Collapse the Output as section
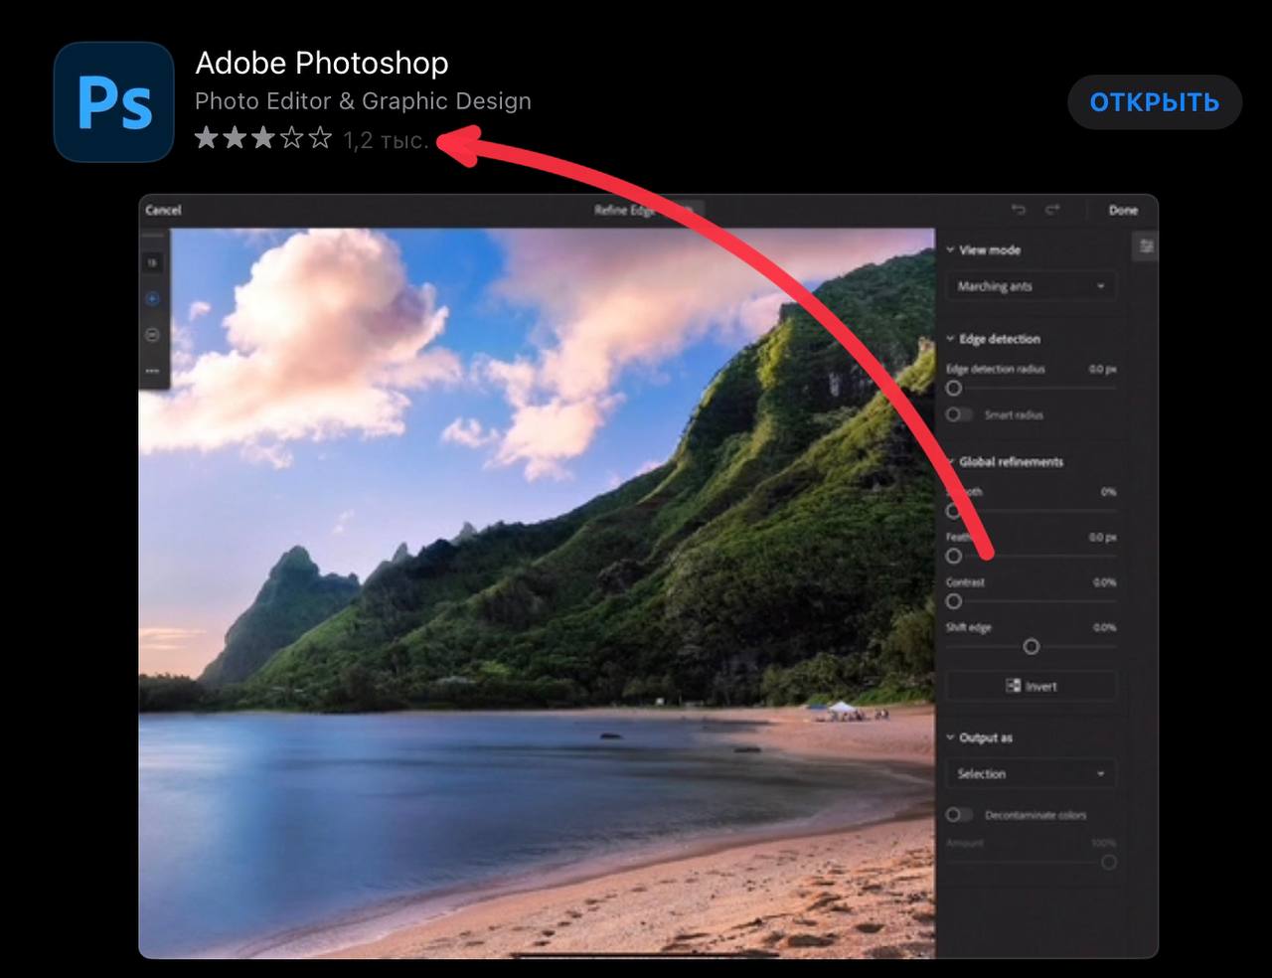Screen dimensions: 1272x978 (951, 737)
